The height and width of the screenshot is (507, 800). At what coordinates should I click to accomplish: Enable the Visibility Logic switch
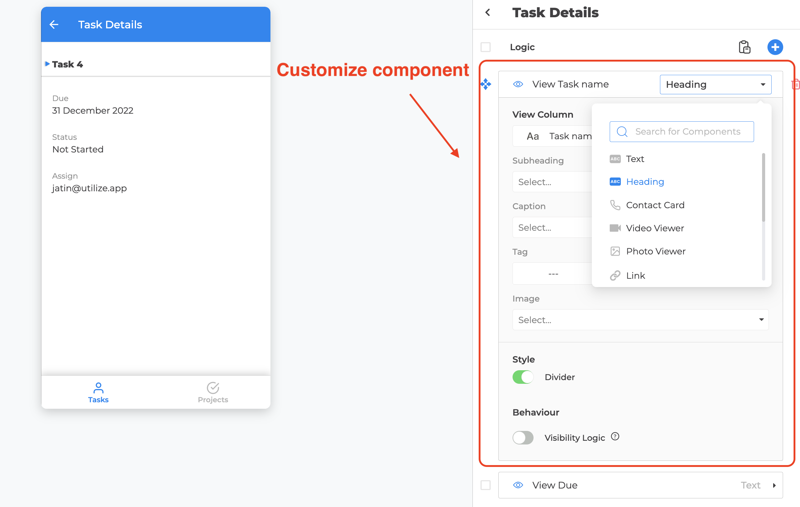523,438
